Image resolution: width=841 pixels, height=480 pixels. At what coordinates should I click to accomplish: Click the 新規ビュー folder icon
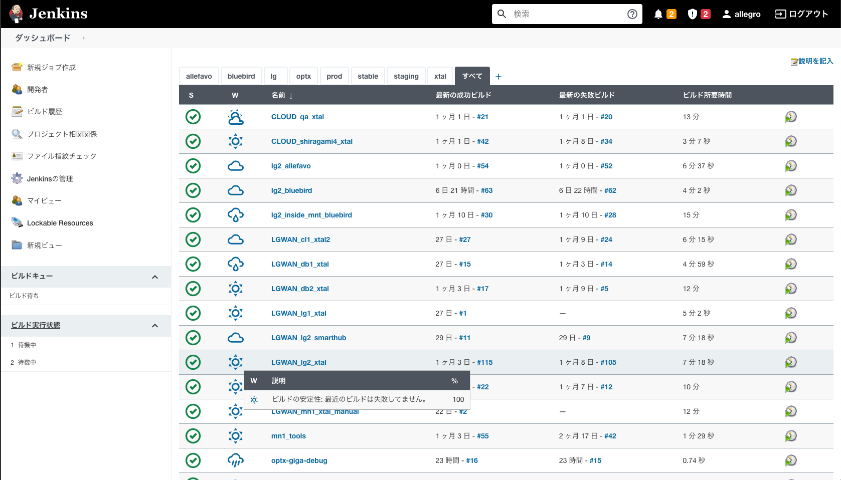(17, 245)
